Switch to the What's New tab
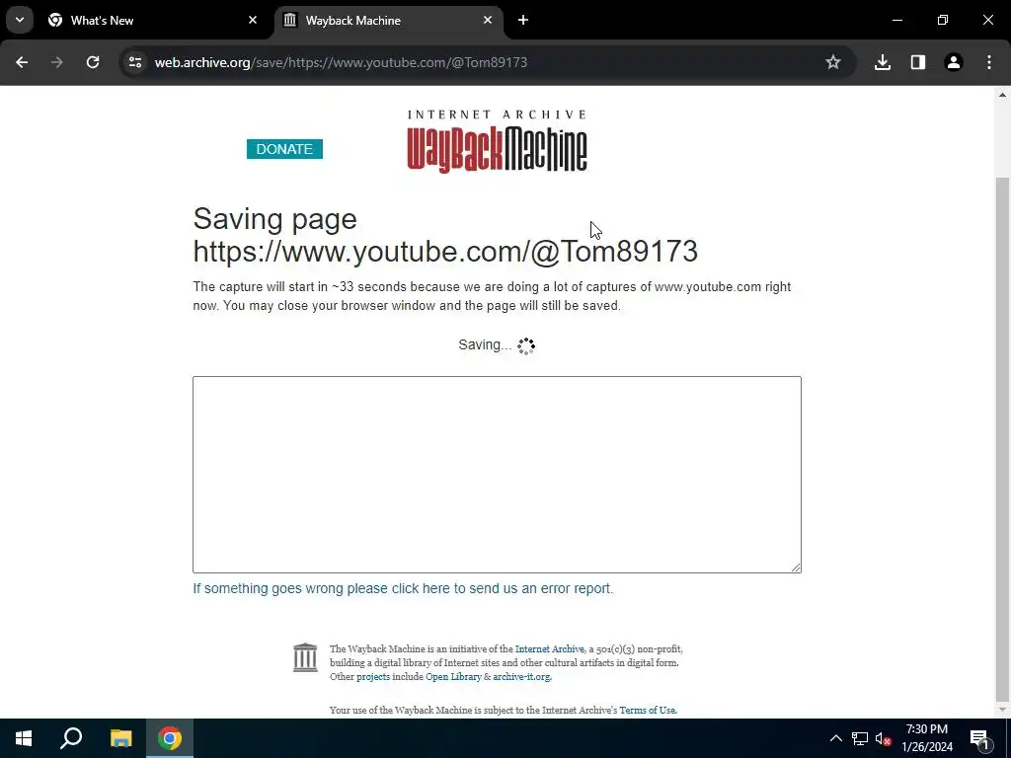Viewport: 1011px width, 758px height. [x=152, y=21]
